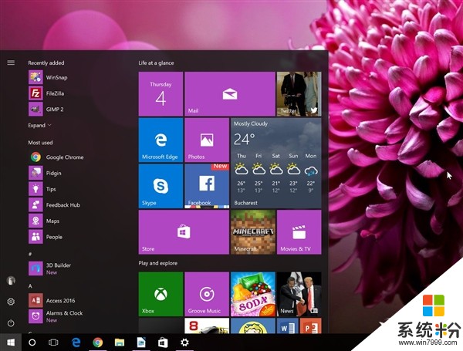Image resolution: width=463 pixels, height=351 pixels.
Task: Open the Store from the taskbar
Action: coord(163,343)
